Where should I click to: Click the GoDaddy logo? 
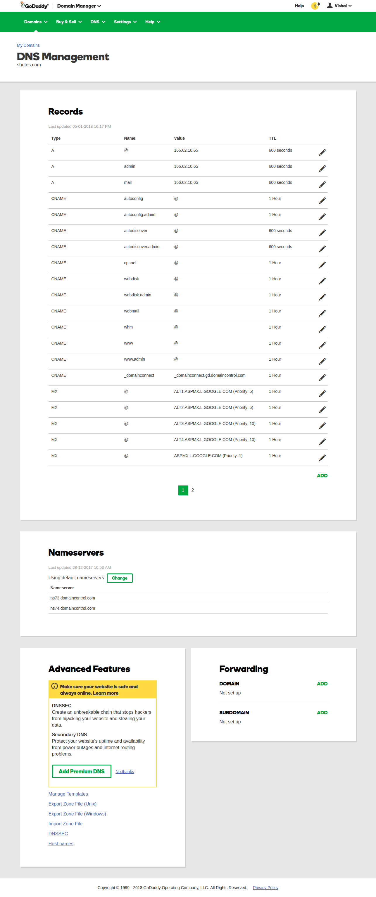tap(35, 6)
